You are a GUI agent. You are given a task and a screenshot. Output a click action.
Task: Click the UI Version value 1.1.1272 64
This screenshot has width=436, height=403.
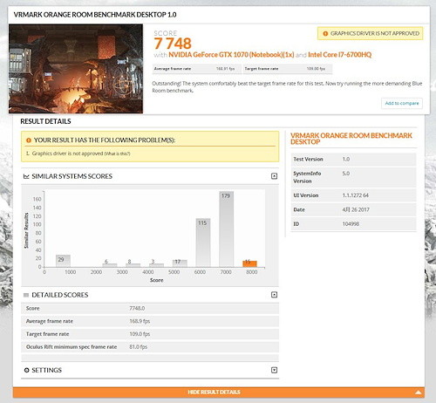pyautogui.click(x=355, y=195)
